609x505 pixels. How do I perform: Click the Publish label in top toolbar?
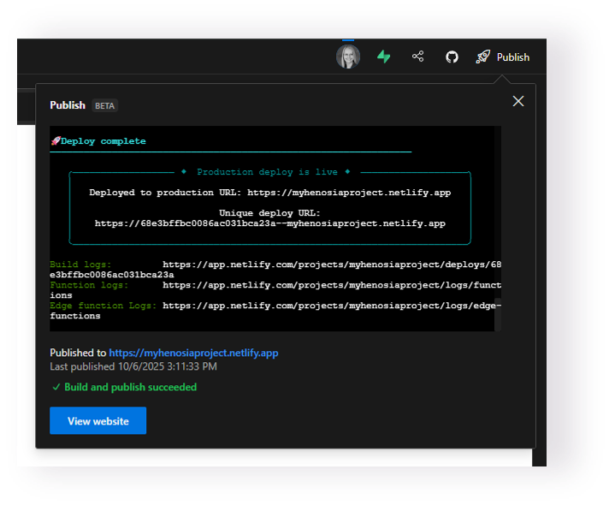point(513,57)
